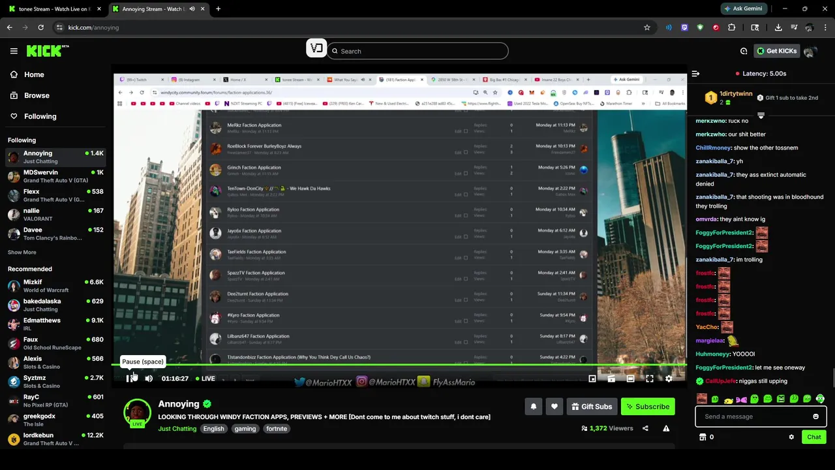Open Flexx followed channel
This screenshot has height=470, width=835.
point(55,195)
